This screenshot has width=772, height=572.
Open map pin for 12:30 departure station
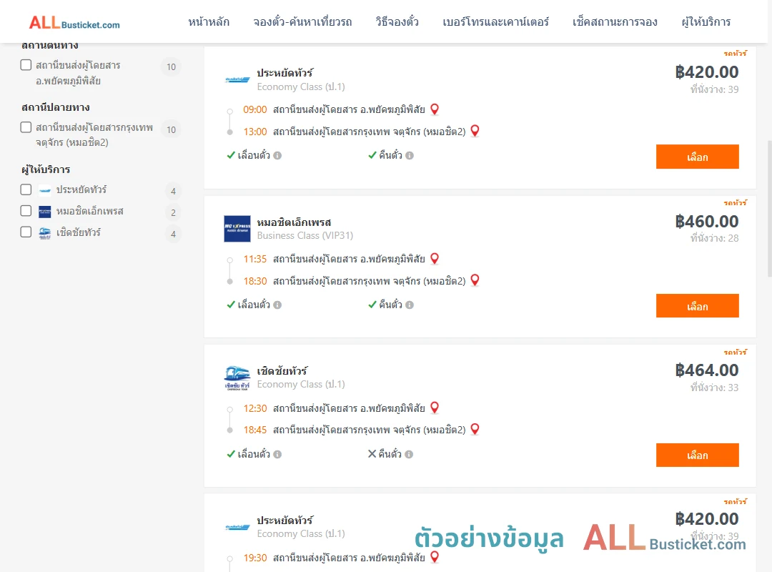coord(435,408)
